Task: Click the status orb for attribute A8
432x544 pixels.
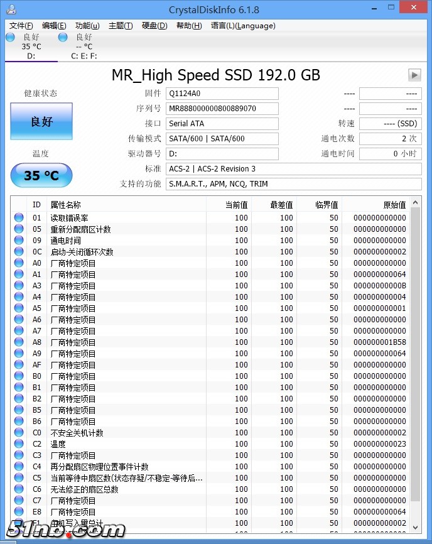Action: click(x=19, y=342)
